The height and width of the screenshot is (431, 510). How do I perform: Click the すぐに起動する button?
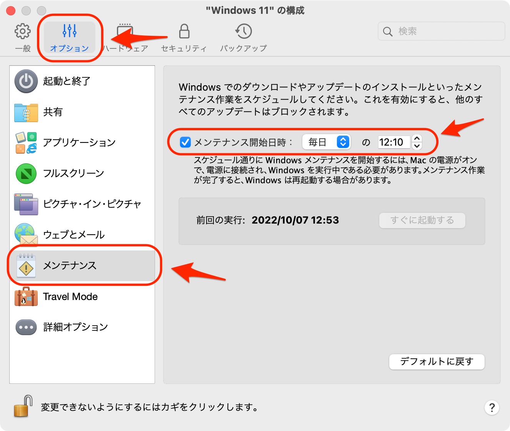tap(422, 220)
